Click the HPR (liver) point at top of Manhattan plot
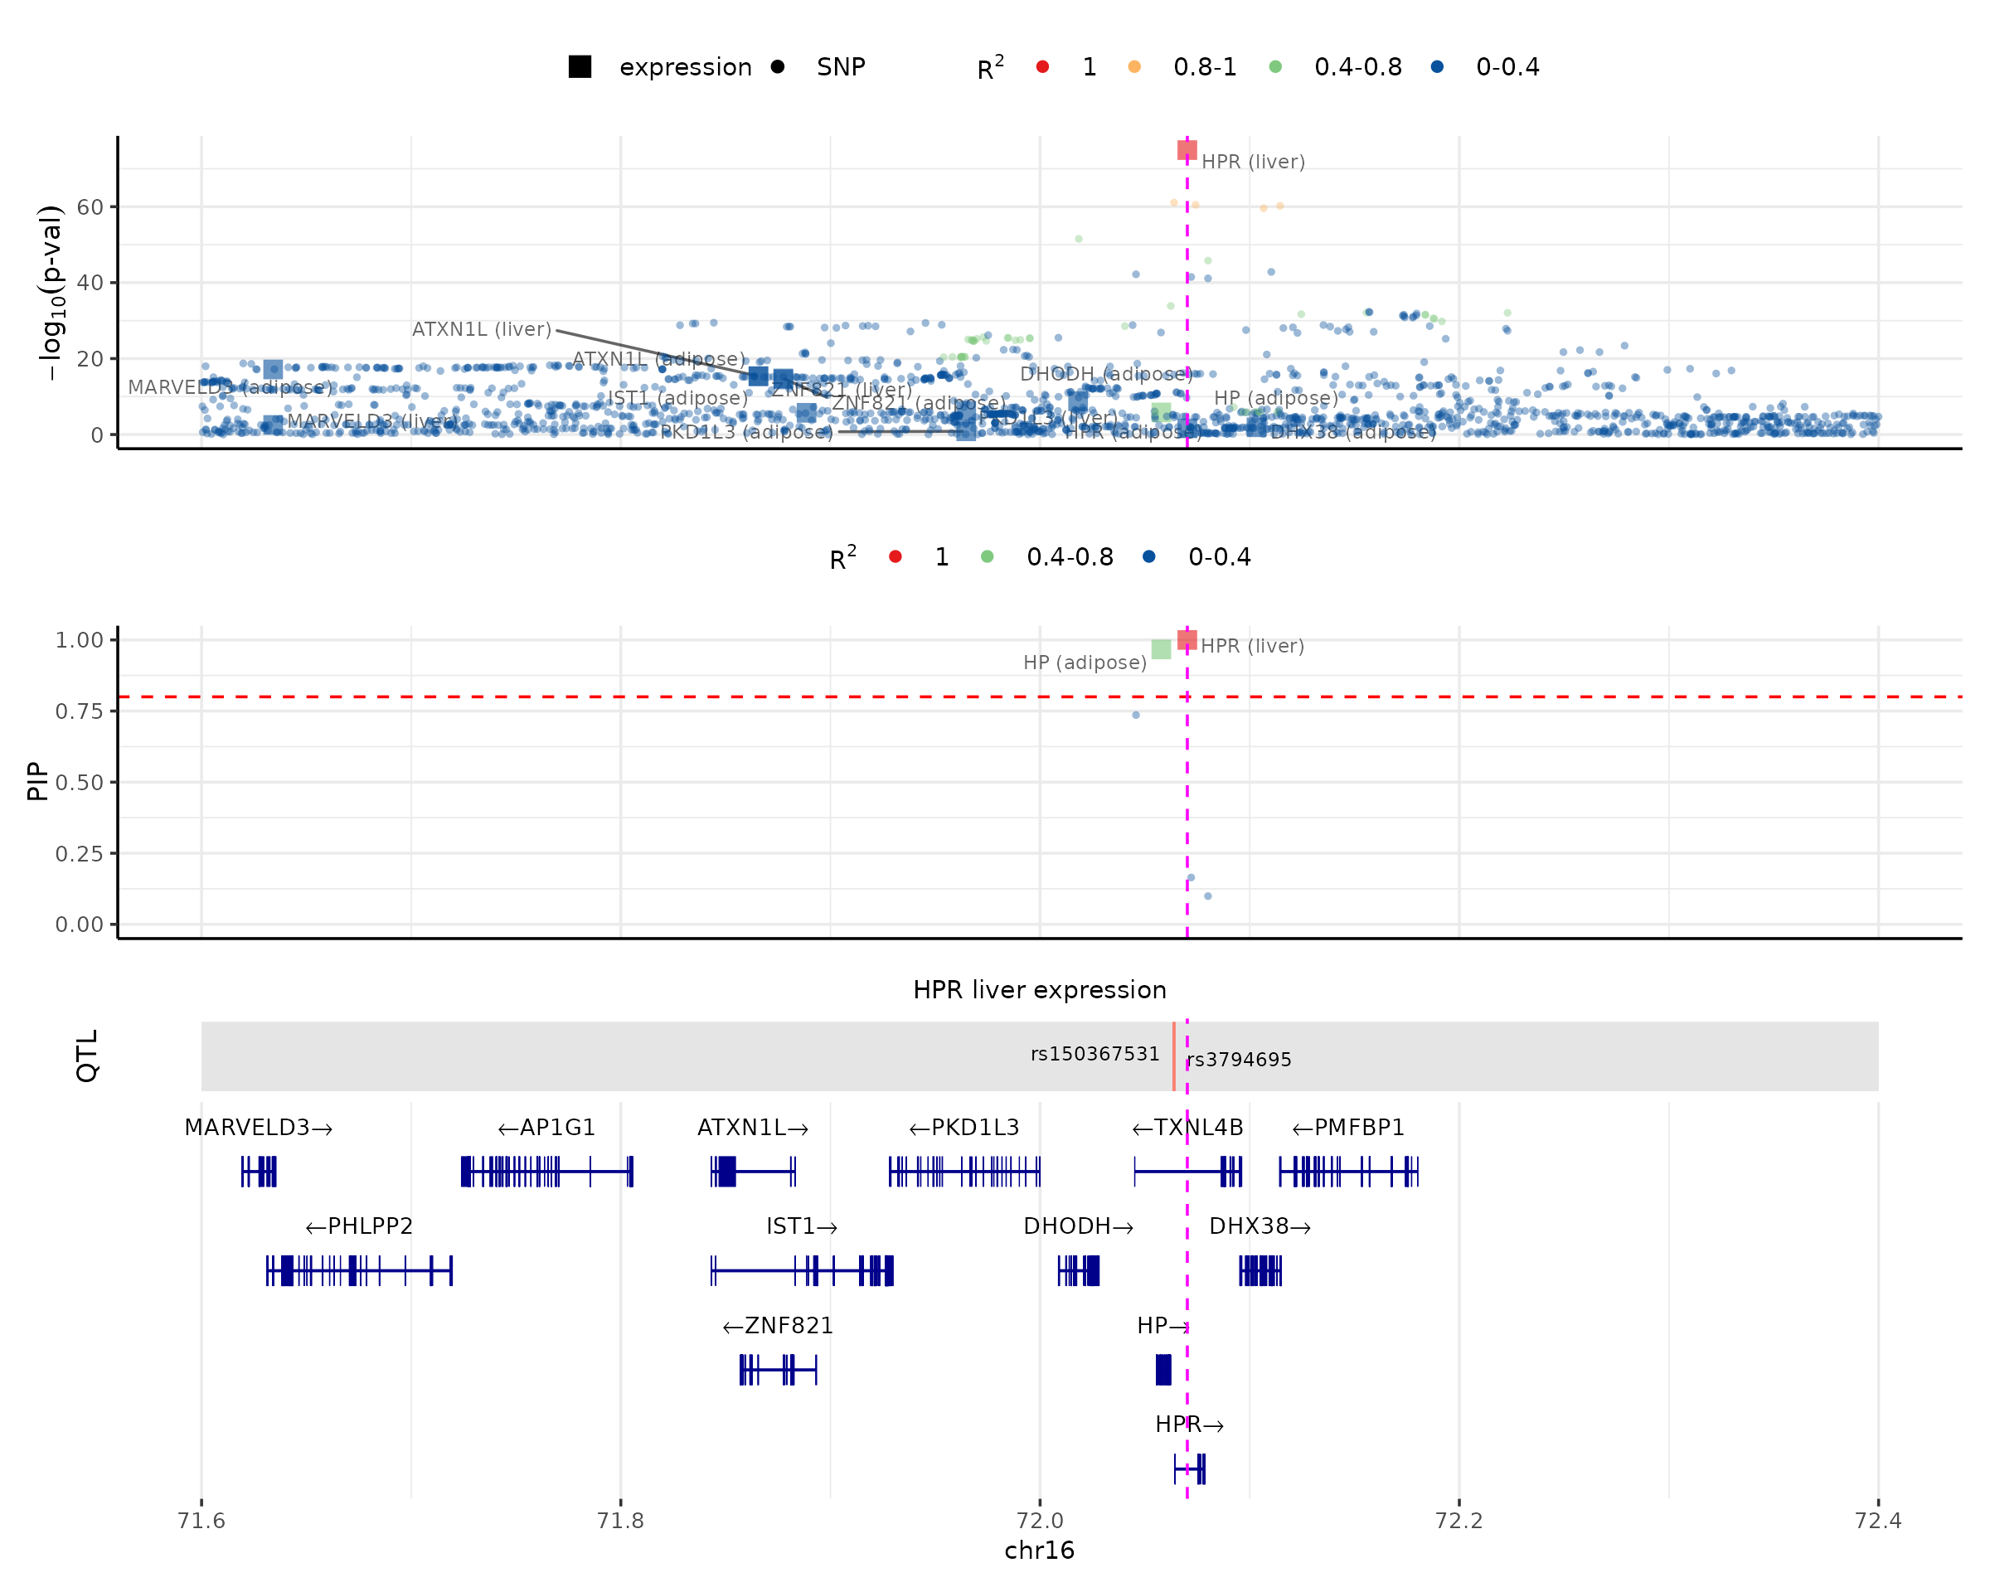Screen dimensions: 1990x1592 click(x=1187, y=149)
